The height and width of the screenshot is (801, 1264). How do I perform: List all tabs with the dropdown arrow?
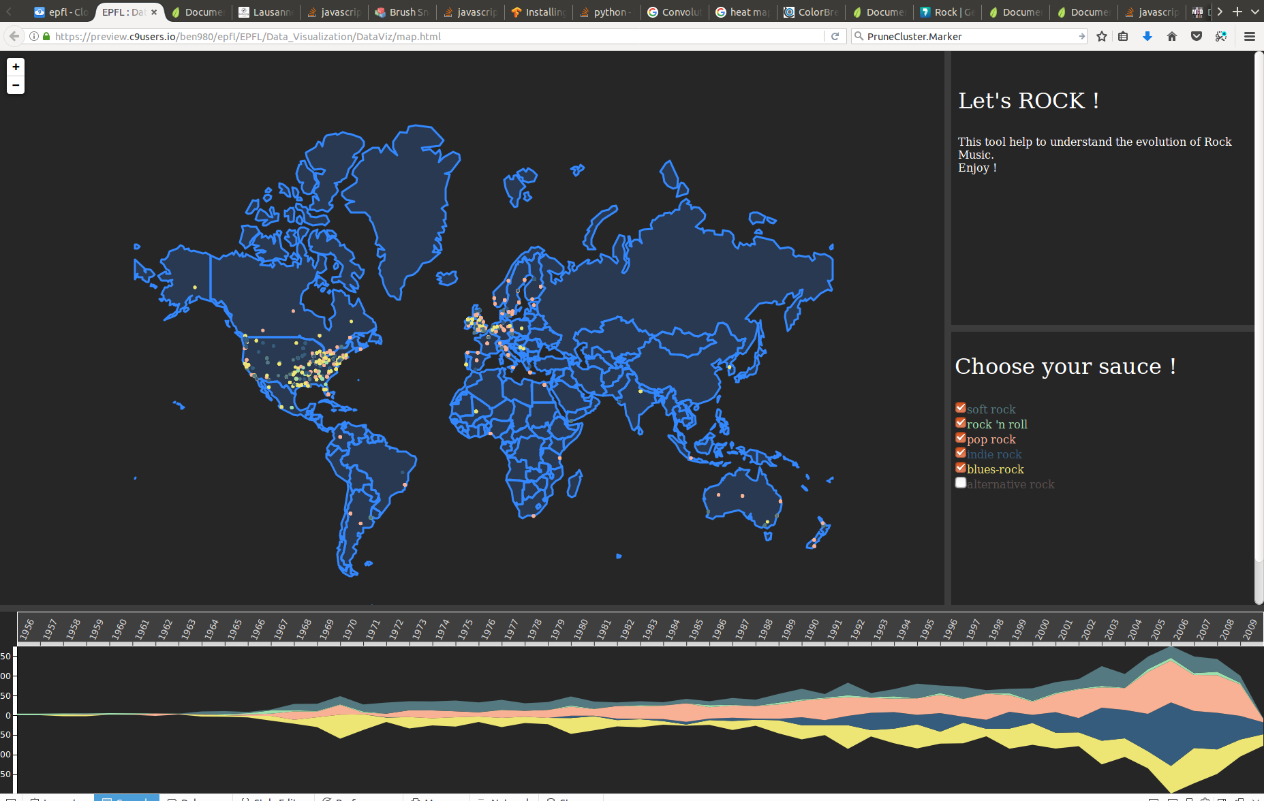click(x=1255, y=12)
